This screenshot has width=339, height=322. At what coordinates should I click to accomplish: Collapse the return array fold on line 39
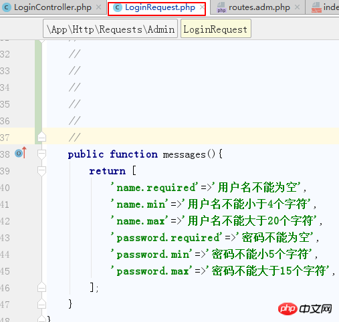point(41,171)
